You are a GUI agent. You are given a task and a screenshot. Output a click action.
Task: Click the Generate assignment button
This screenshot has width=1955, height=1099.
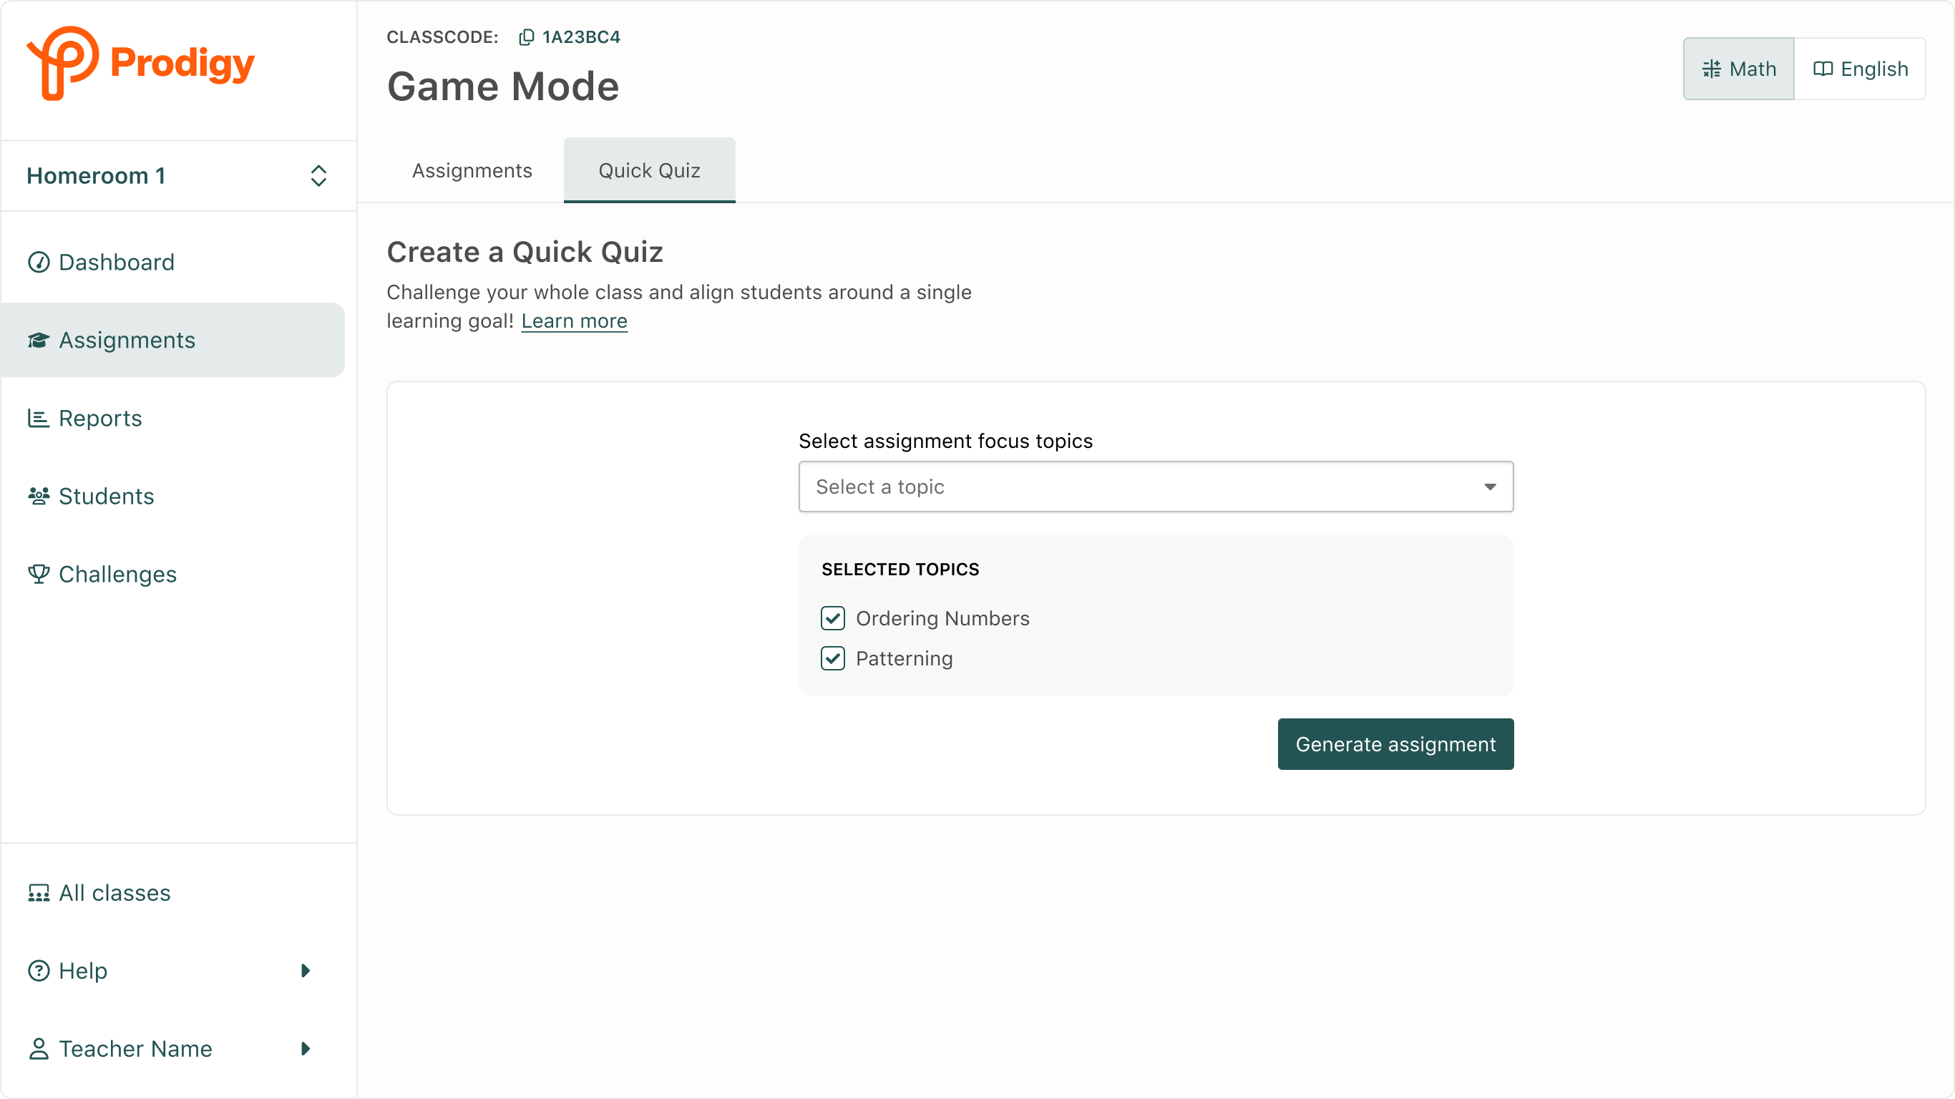click(x=1395, y=744)
